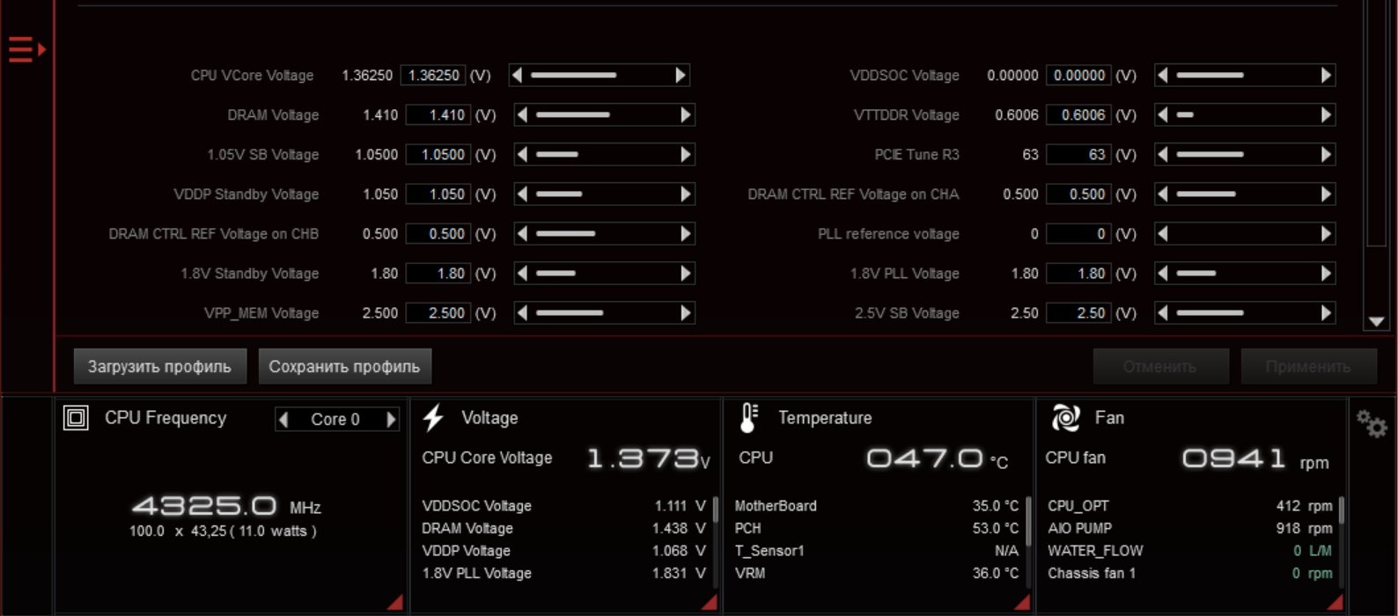Click the settings gears icon
The image size is (1398, 616).
tap(1371, 424)
